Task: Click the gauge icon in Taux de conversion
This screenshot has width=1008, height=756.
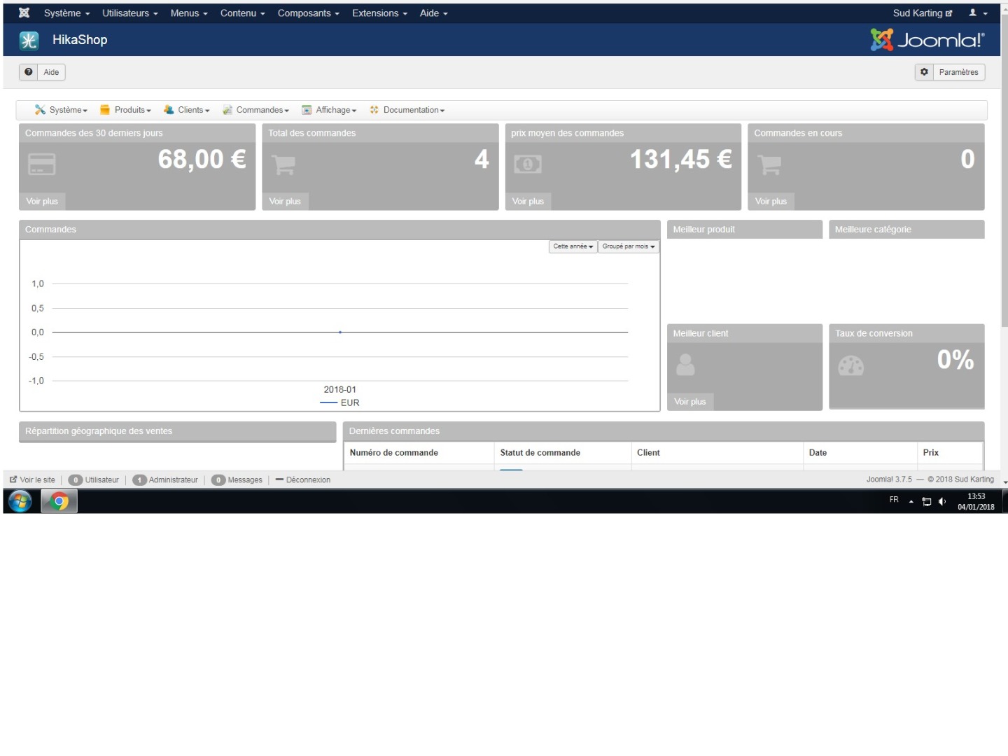Action: point(851,365)
